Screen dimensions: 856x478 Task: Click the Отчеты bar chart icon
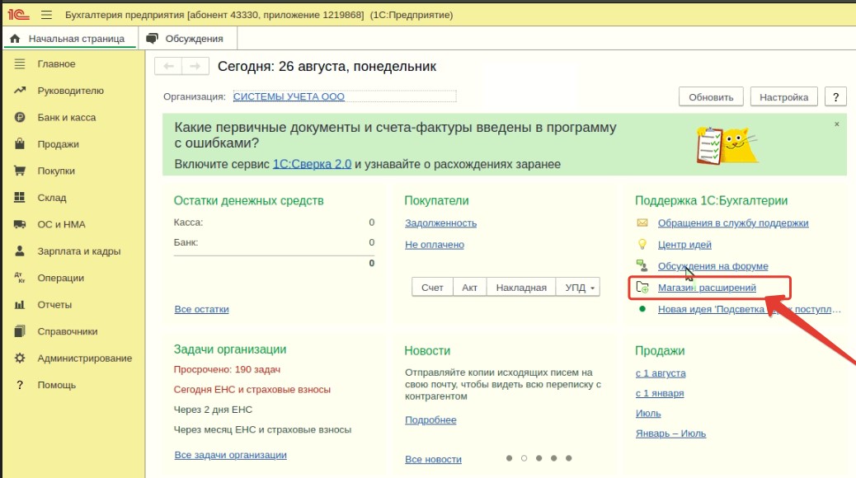click(20, 305)
